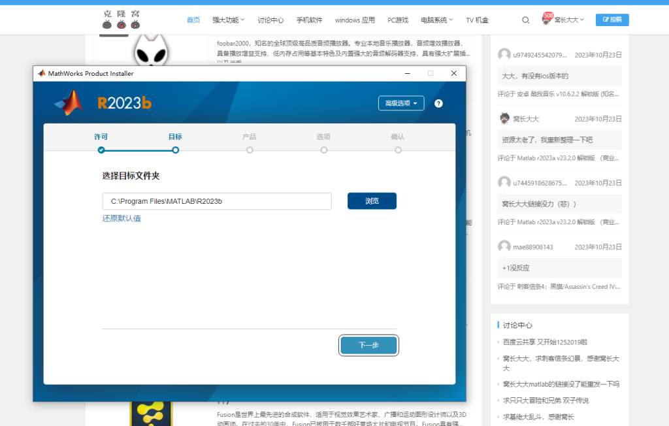669x426 pixels.
Task: Click the 讨论中心 sidebar heading
Action: (517, 325)
